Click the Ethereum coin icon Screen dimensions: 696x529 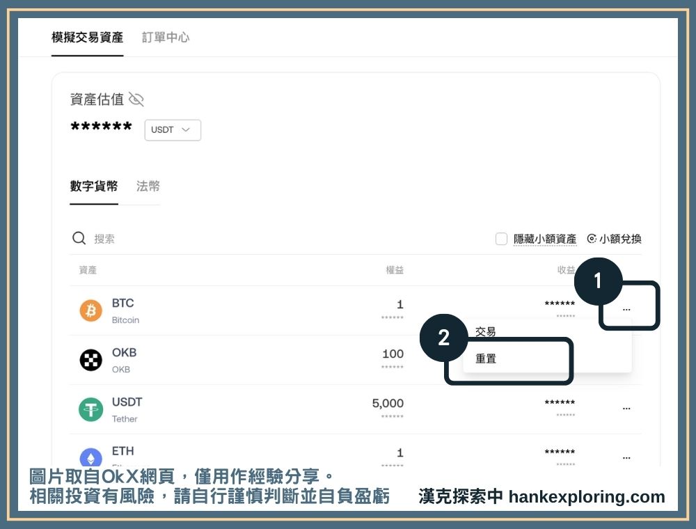(90, 457)
